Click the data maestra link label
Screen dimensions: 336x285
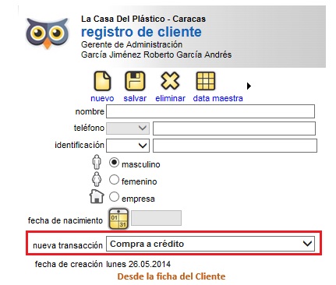click(x=218, y=98)
